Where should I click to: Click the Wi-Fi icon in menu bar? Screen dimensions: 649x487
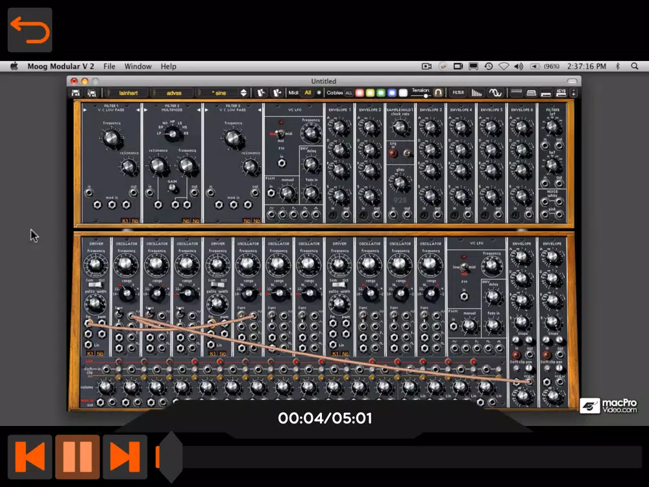[504, 66]
